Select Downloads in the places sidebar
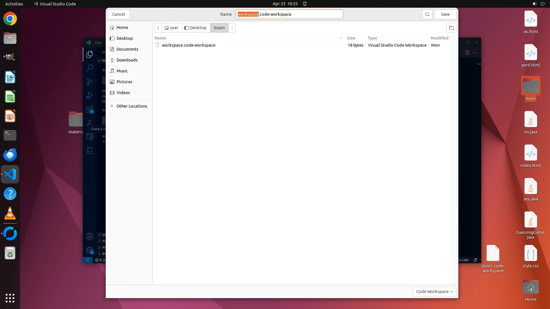 point(127,60)
